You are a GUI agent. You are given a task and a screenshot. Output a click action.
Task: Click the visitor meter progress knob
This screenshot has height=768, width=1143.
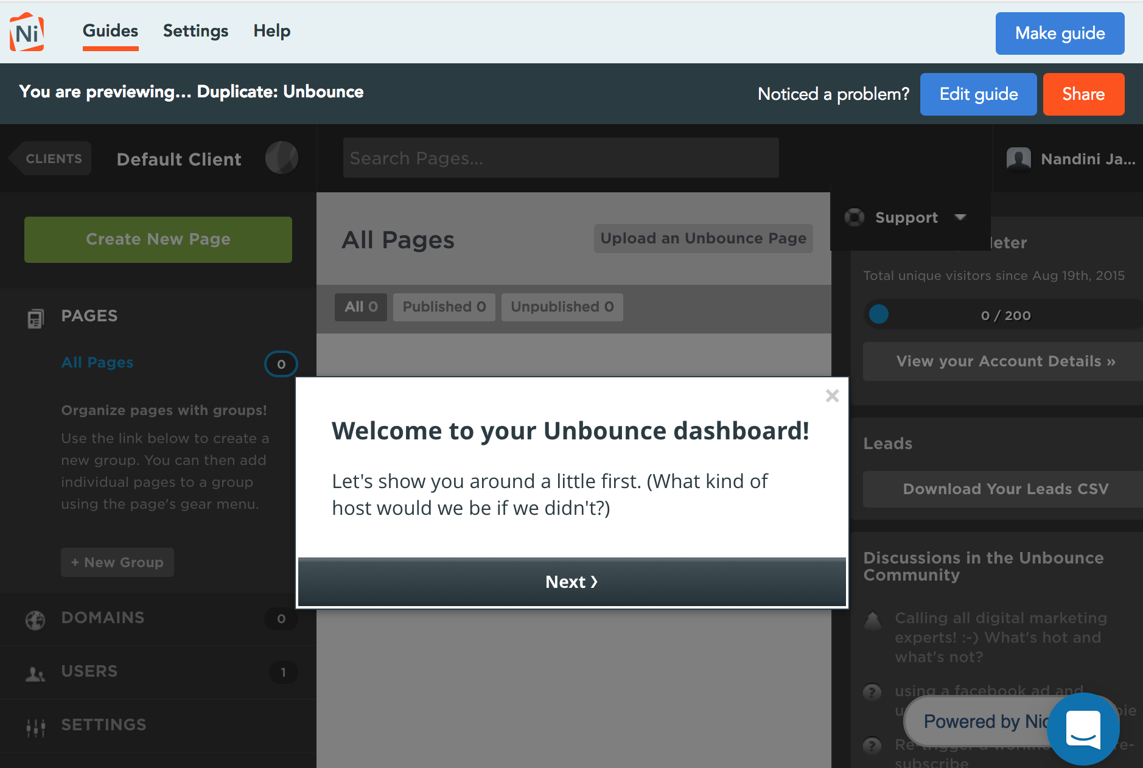pos(879,314)
